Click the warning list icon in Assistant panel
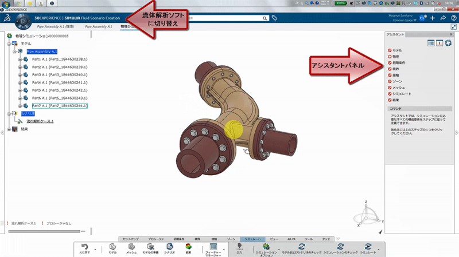Viewport: 459px width, 257px height. 439,44
